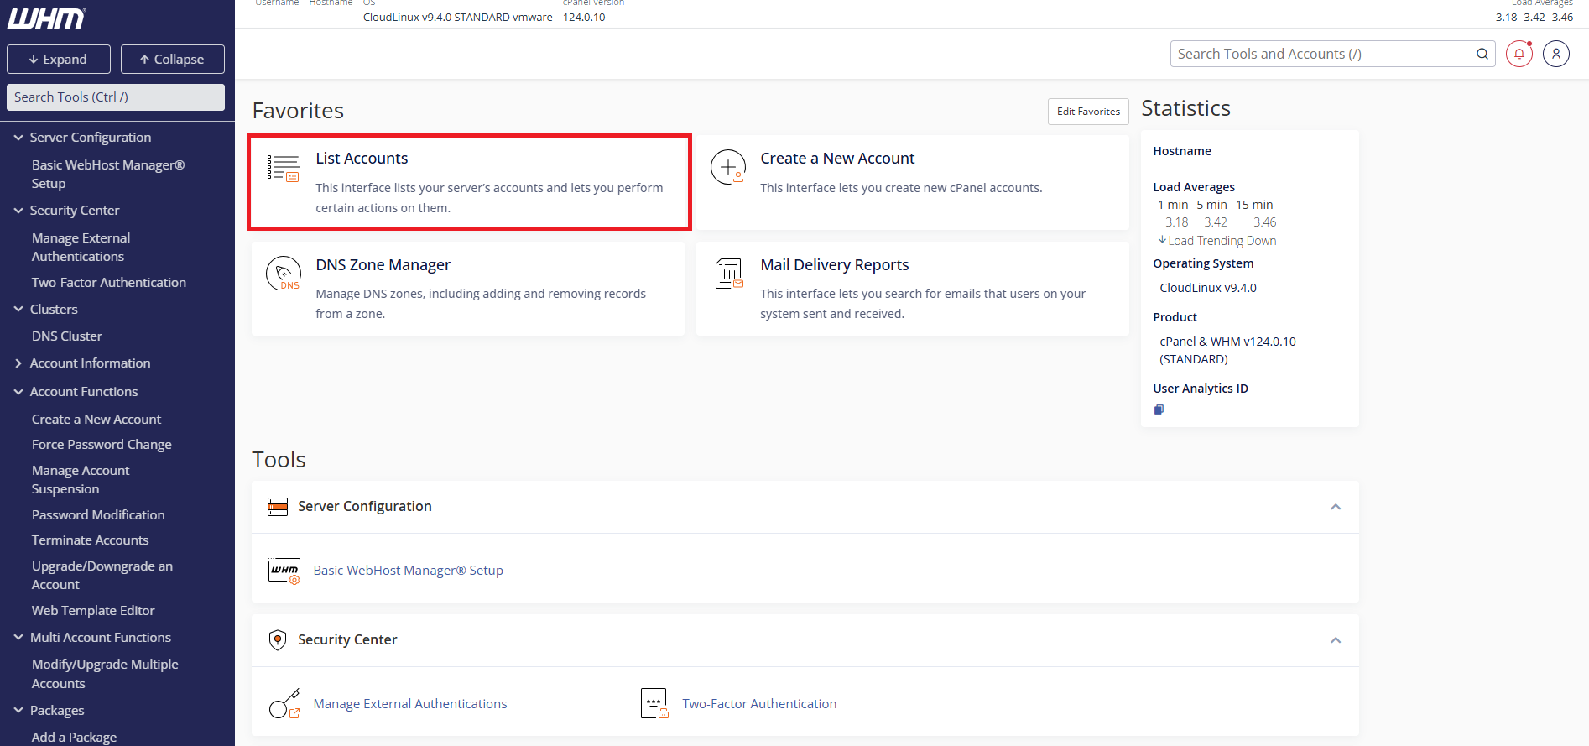This screenshot has height=746, width=1589.
Task: Open the user account profile icon
Action: tap(1556, 54)
